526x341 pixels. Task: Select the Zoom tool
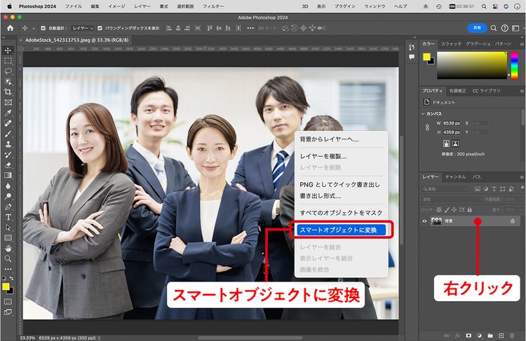point(8,258)
